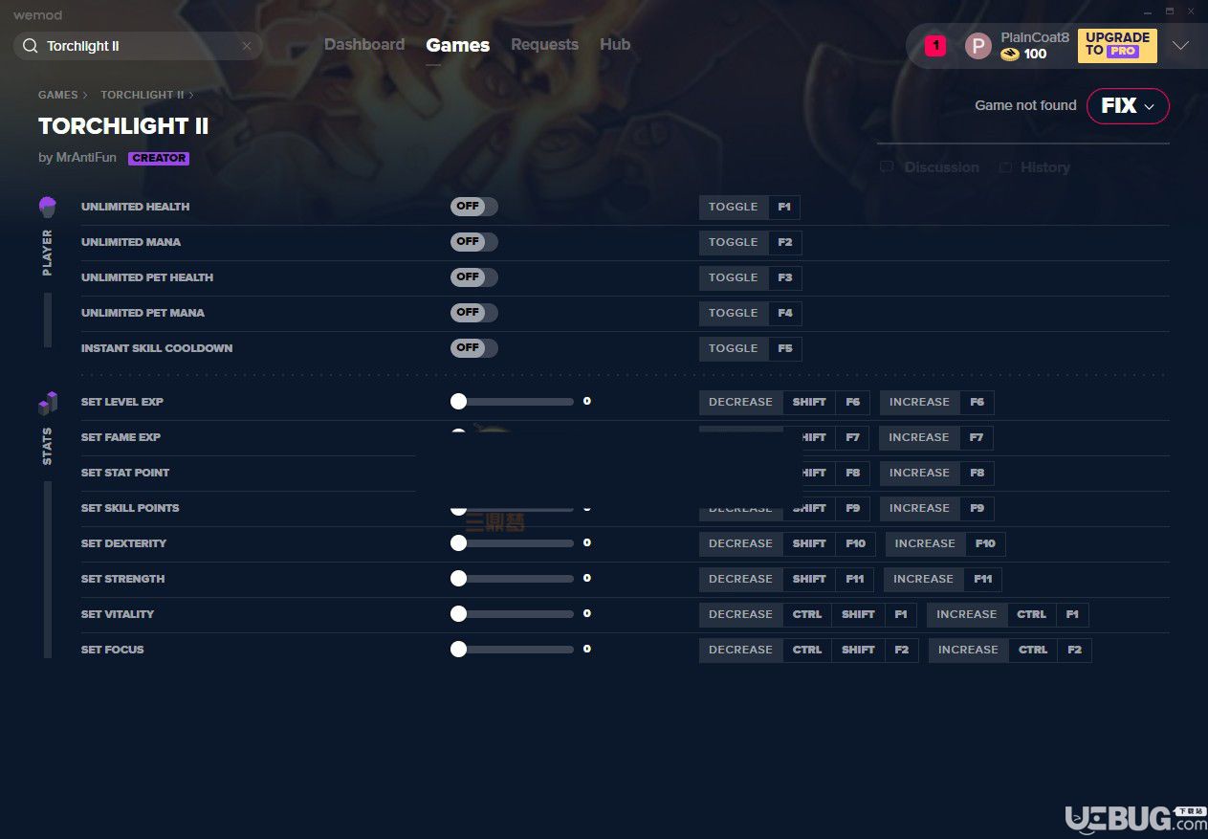This screenshot has height=839, width=1208.
Task: Open the Dashboard tab
Action: [364, 45]
